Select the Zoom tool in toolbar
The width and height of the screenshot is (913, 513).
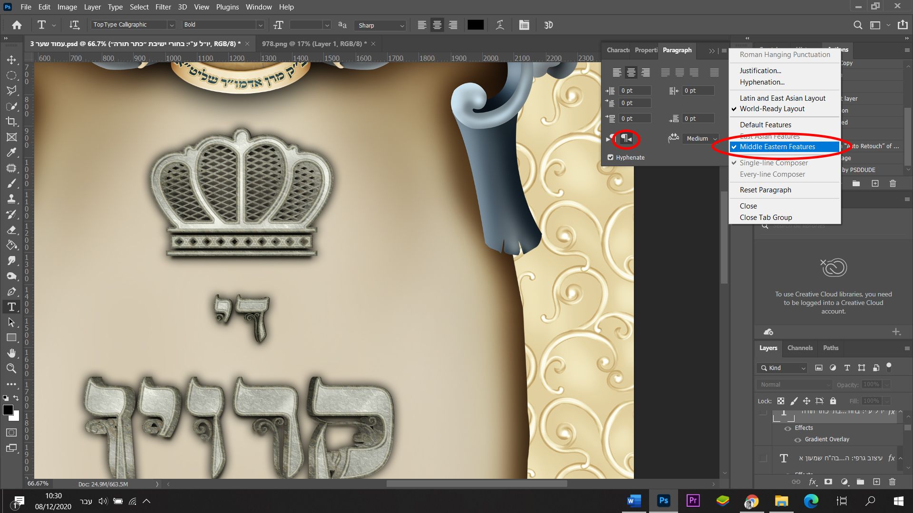coord(11,368)
